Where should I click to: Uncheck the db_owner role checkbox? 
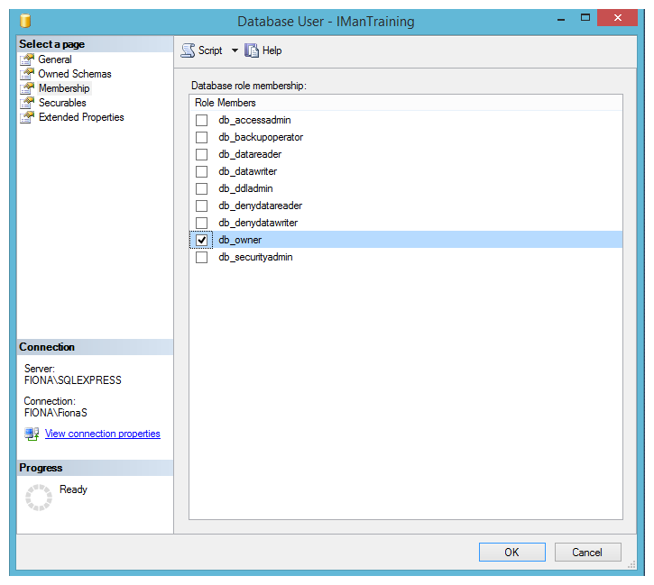click(201, 240)
